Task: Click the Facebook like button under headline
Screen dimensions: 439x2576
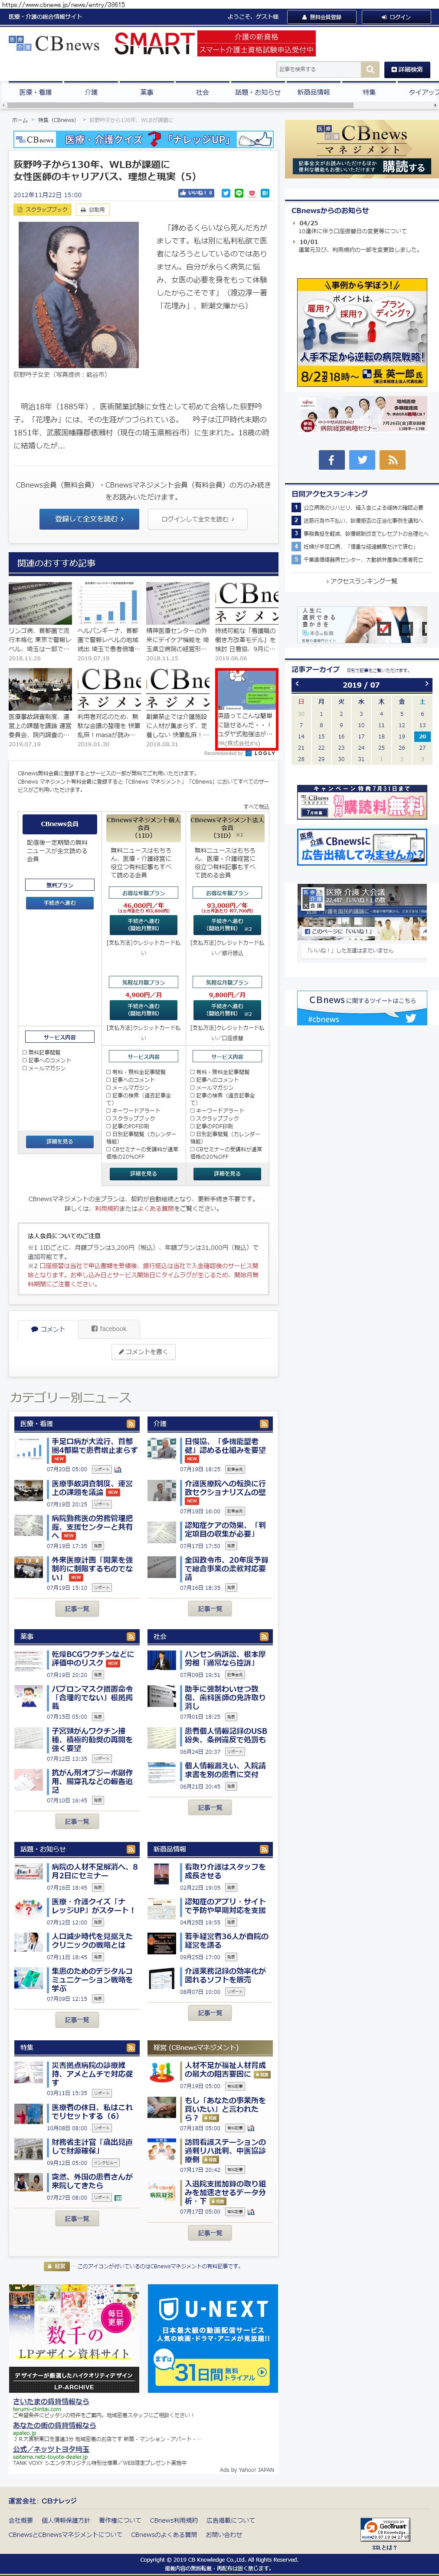Action: (196, 193)
